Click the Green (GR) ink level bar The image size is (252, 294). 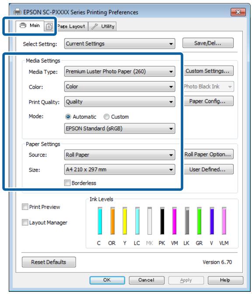(199, 221)
